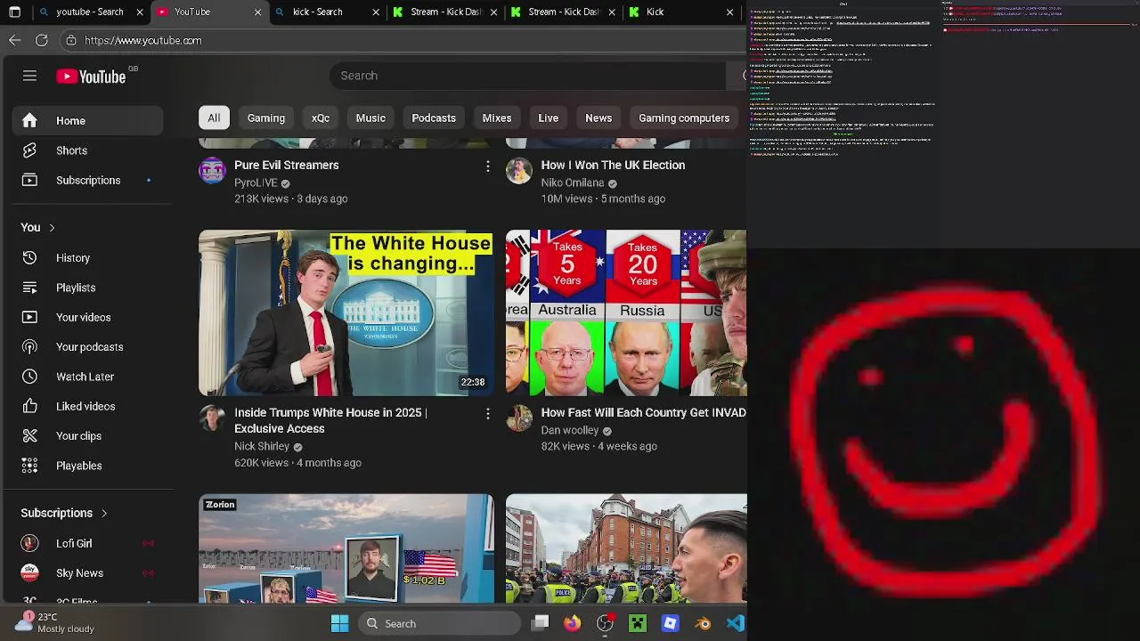The image size is (1140, 641).
Task: Switch to the Kick browser tab
Action: (681, 12)
